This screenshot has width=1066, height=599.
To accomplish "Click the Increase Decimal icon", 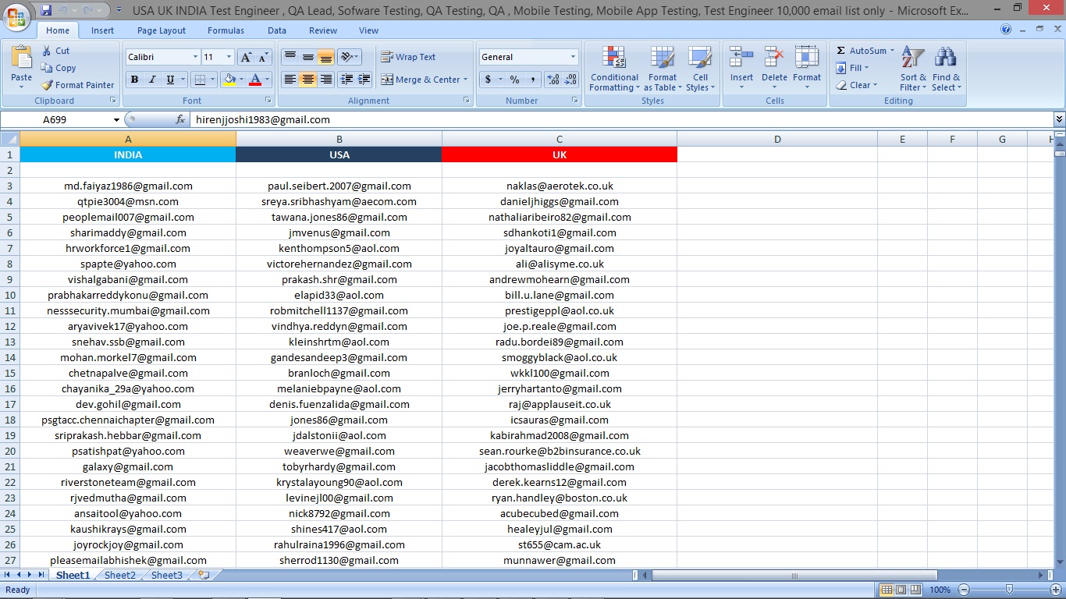I will point(553,80).
